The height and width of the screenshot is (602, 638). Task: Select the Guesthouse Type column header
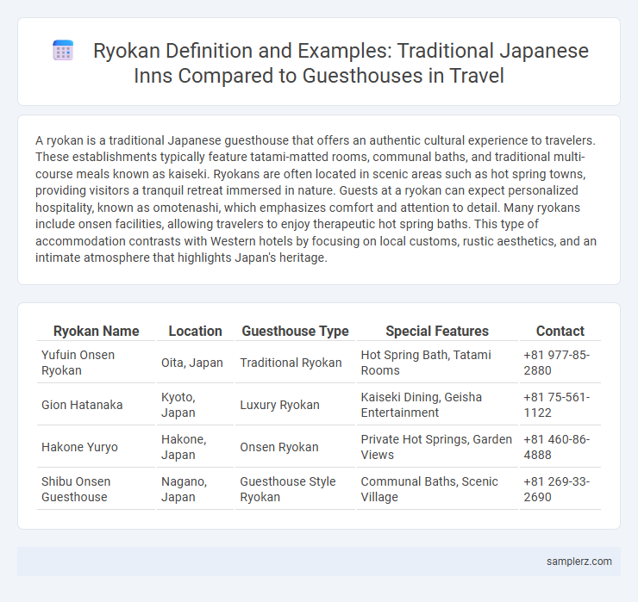pyautogui.click(x=296, y=331)
